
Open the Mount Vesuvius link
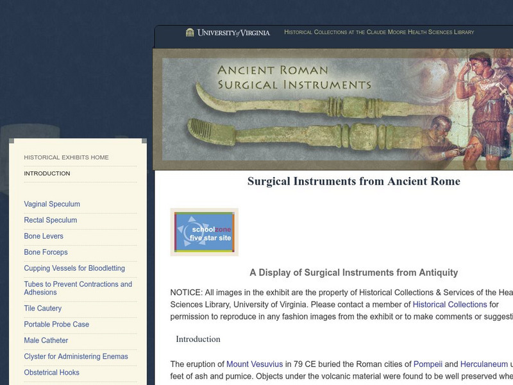click(255, 364)
